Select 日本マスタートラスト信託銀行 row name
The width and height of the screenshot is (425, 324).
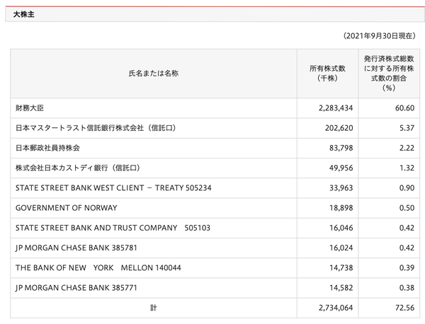pos(96,128)
